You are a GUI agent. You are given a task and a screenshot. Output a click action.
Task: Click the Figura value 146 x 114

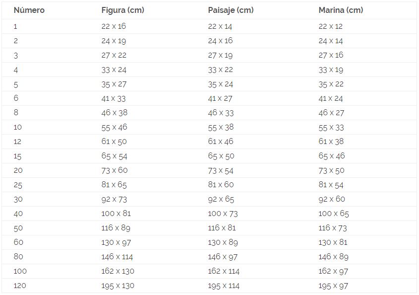point(117,257)
